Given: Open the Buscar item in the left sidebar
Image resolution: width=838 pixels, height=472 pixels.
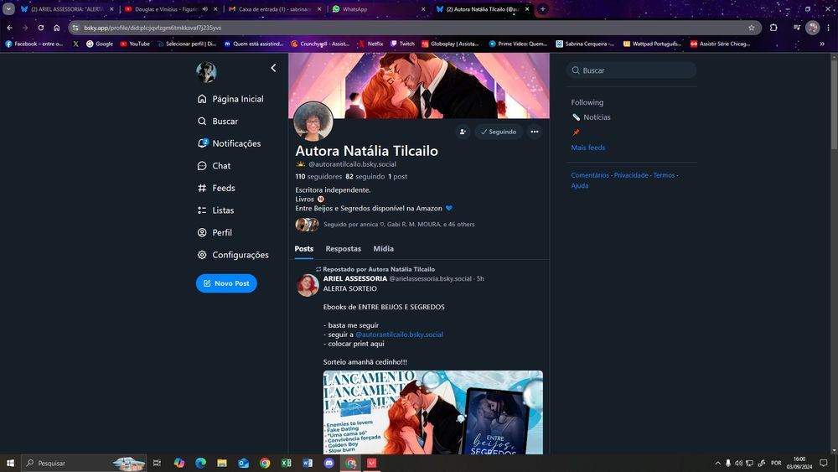Looking at the screenshot, I should pos(218,122).
